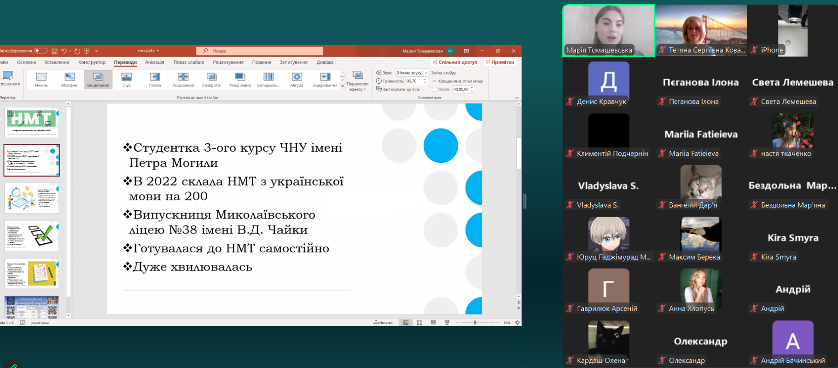838x368 pixels.
Task: Toggle the Автозбереження switch
Action: 41,51
